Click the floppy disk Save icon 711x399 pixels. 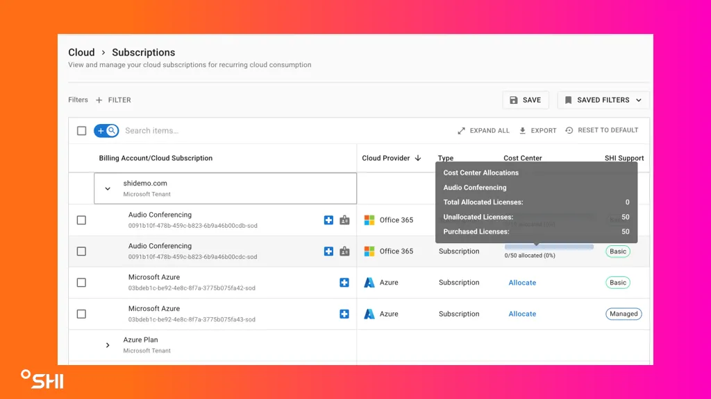tap(514, 100)
